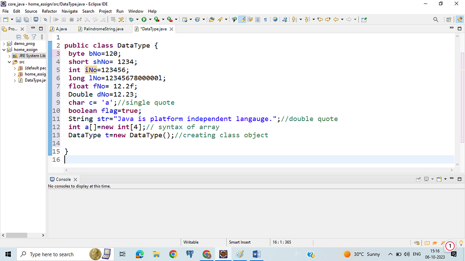The width and height of the screenshot is (465, 261).
Task: Open the Refactor menu
Action: click(49, 11)
